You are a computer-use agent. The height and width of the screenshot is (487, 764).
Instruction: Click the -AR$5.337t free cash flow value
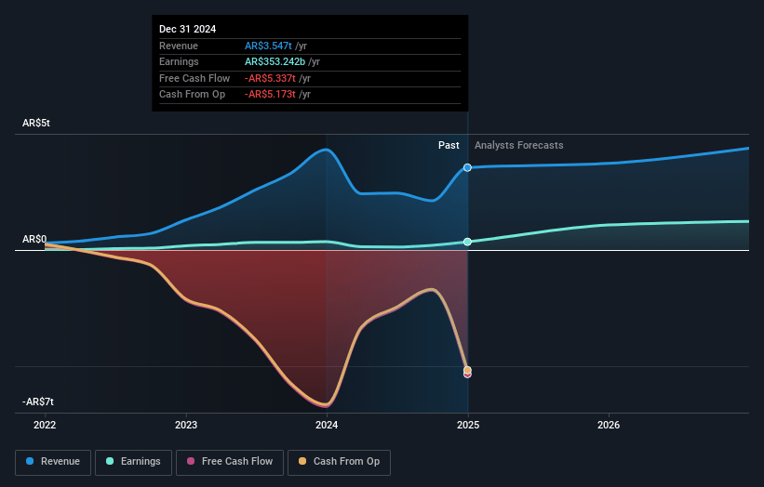coord(270,78)
